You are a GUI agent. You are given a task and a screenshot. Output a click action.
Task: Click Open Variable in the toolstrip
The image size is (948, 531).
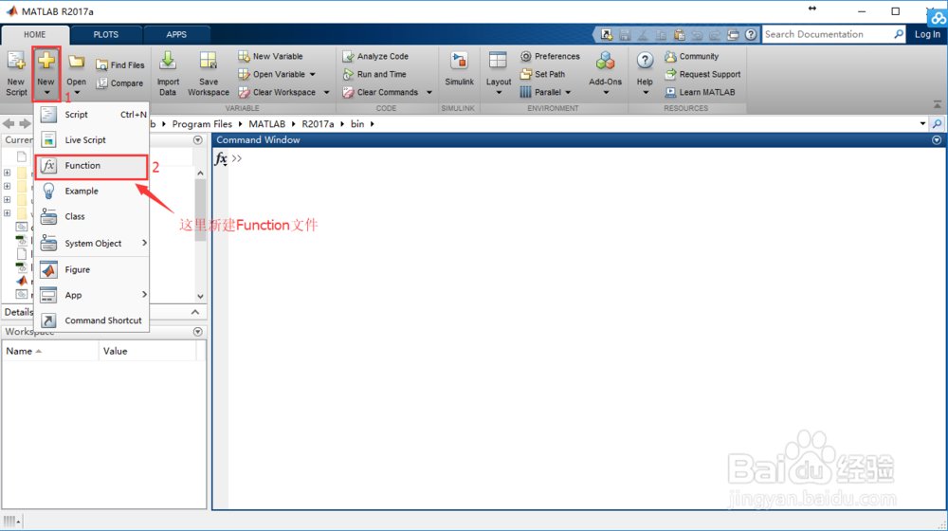coord(271,74)
